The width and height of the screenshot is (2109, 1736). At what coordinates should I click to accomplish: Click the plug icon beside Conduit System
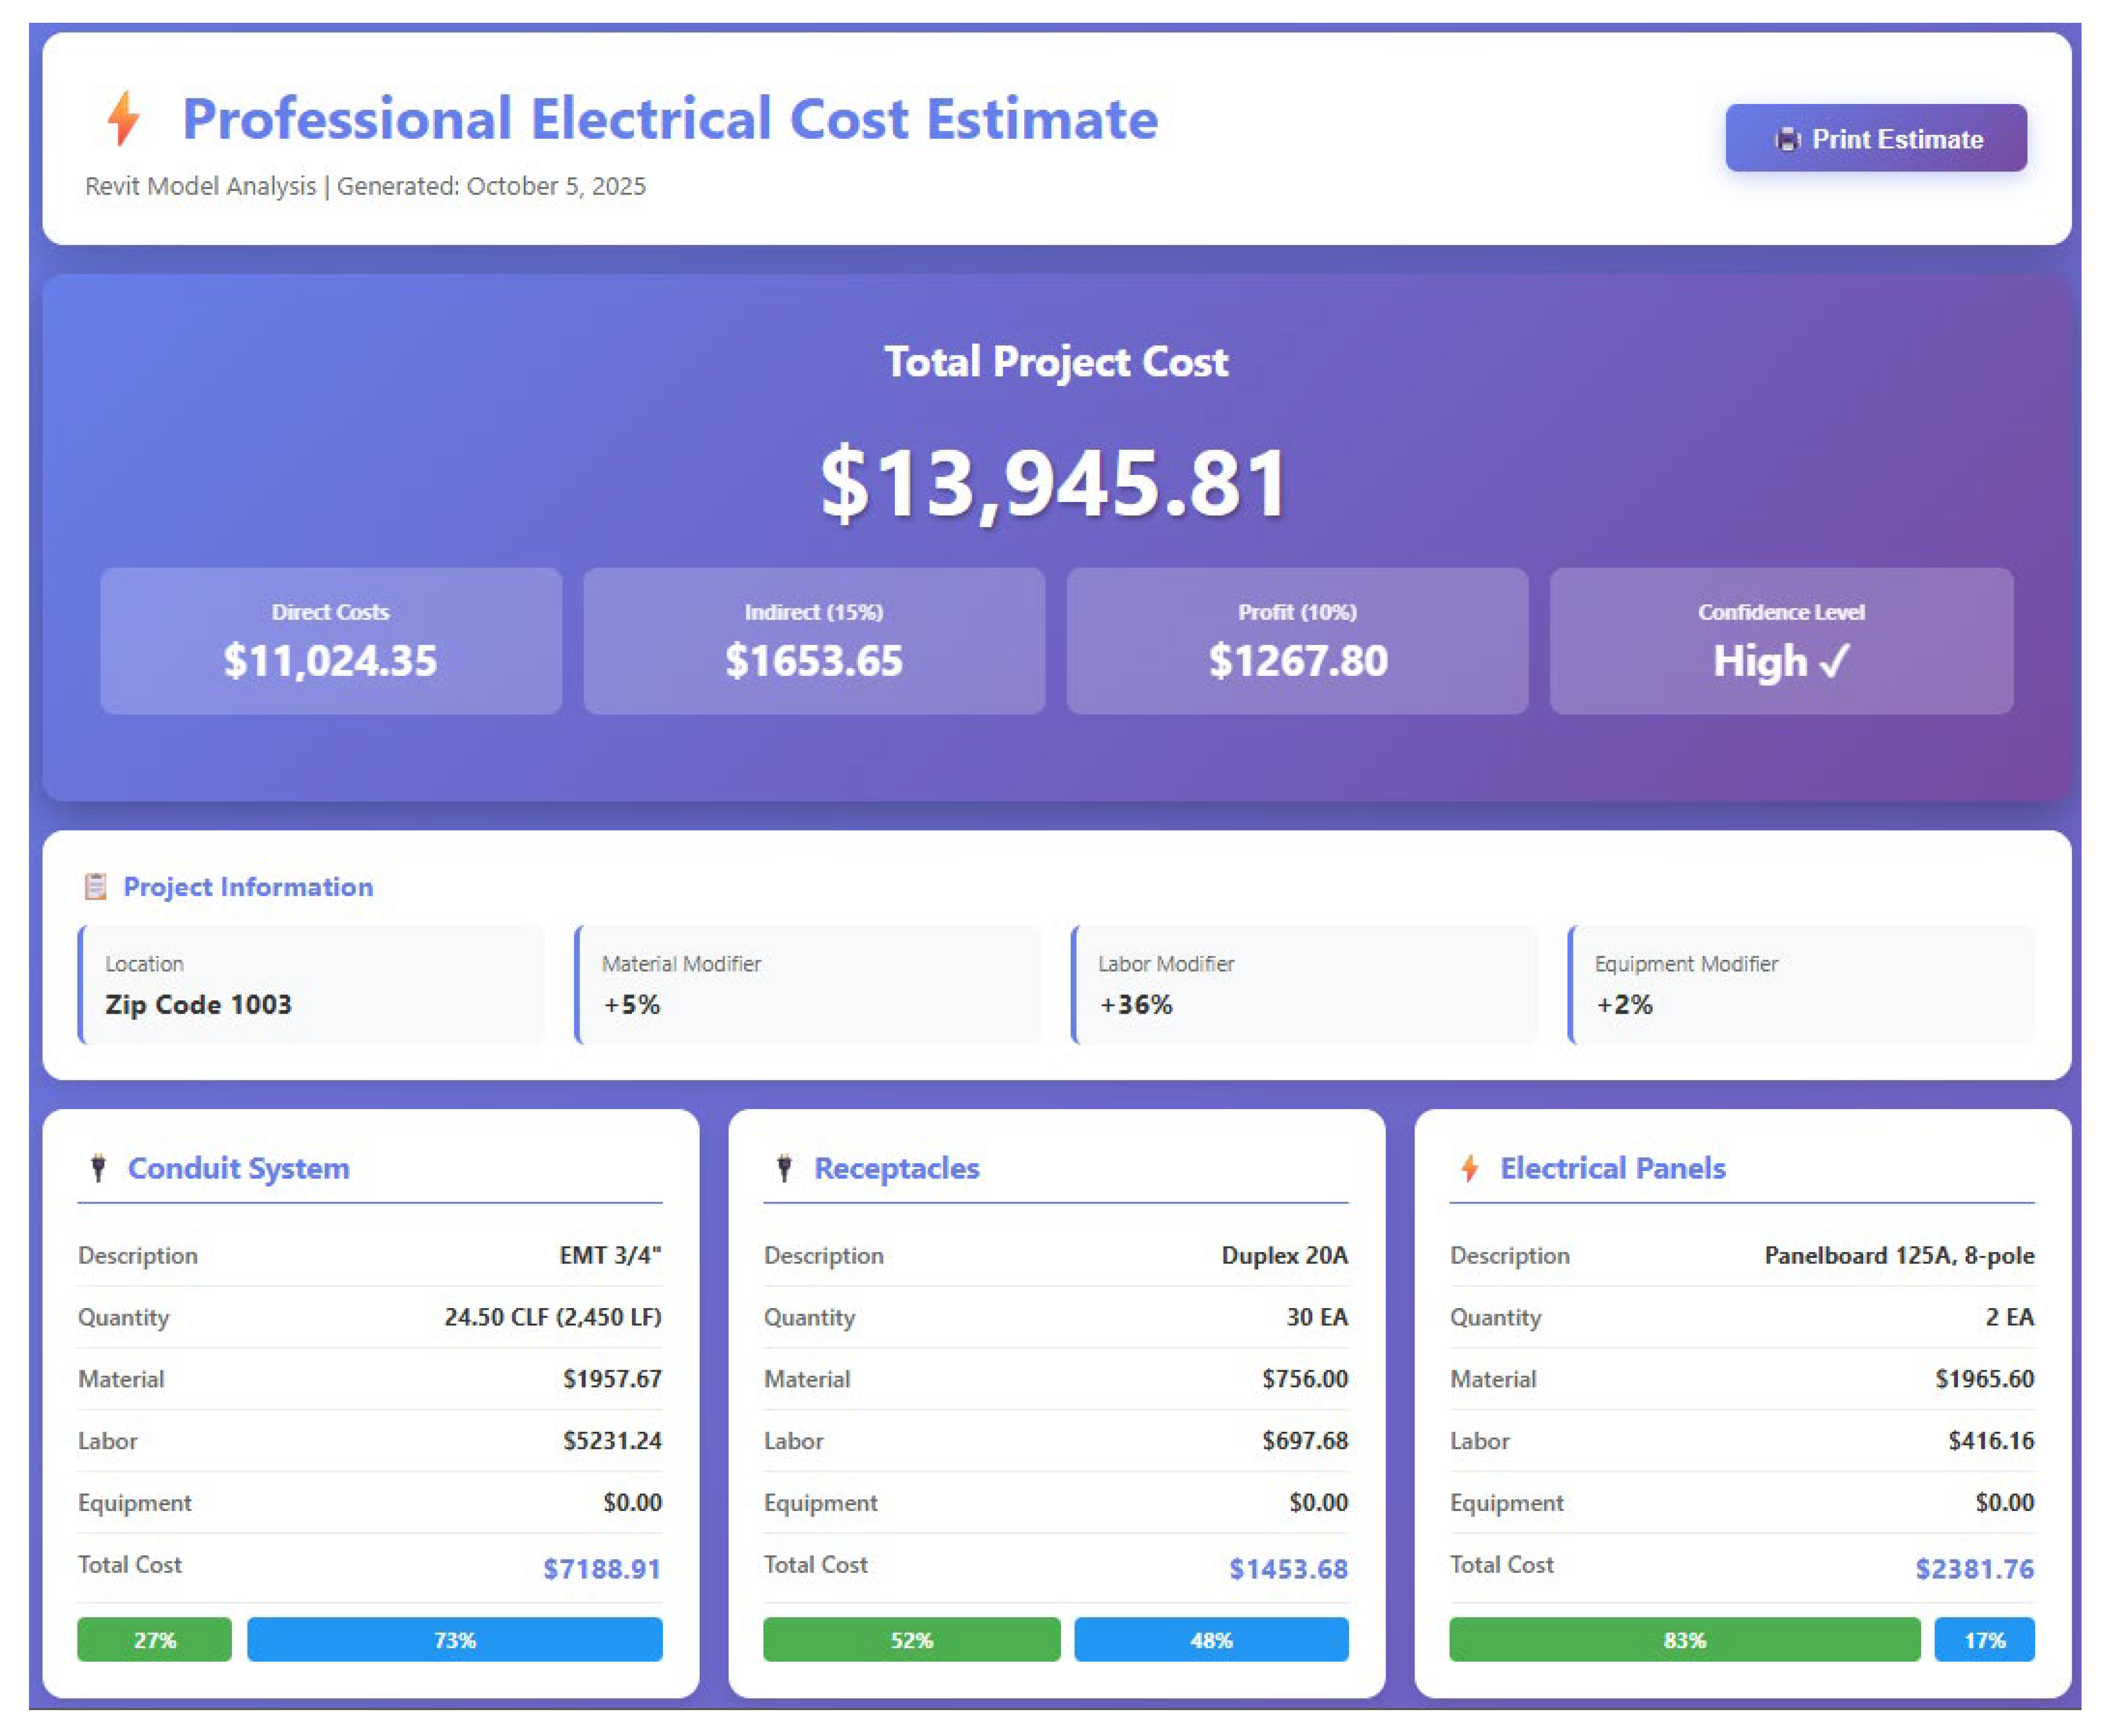tap(98, 1167)
